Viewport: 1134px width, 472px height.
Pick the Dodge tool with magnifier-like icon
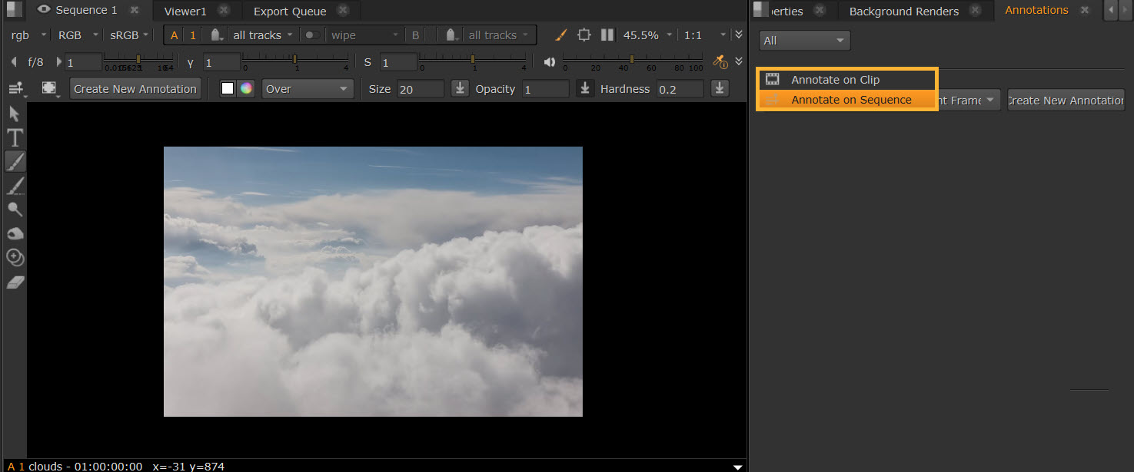(x=15, y=210)
